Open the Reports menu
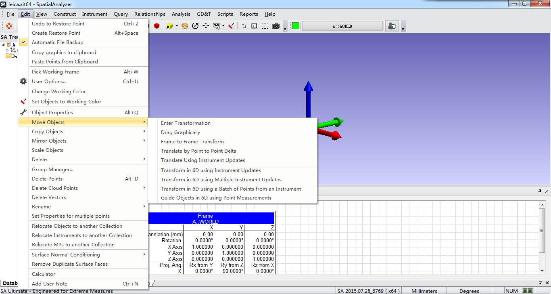The image size is (551, 294). (248, 14)
